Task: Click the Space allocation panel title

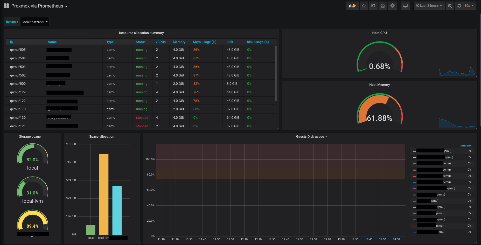Action: (x=102, y=137)
